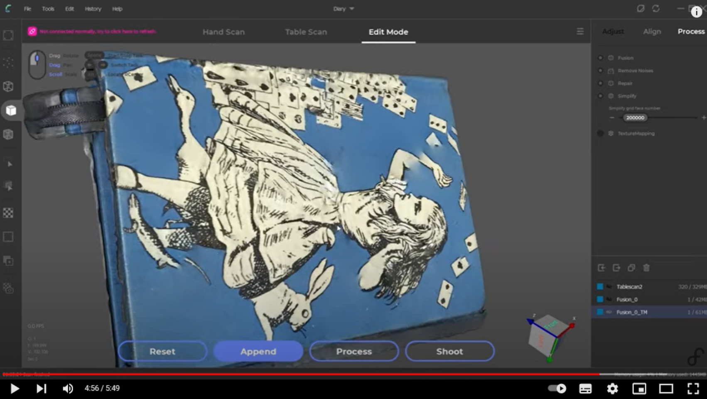Toggle the Simplify radio dot
This screenshot has height=399, width=707.
coord(600,96)
